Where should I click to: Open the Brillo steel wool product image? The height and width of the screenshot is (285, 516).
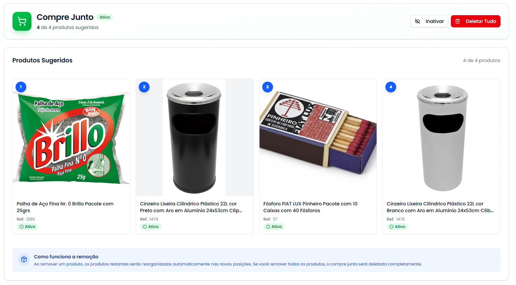(71, 138)
